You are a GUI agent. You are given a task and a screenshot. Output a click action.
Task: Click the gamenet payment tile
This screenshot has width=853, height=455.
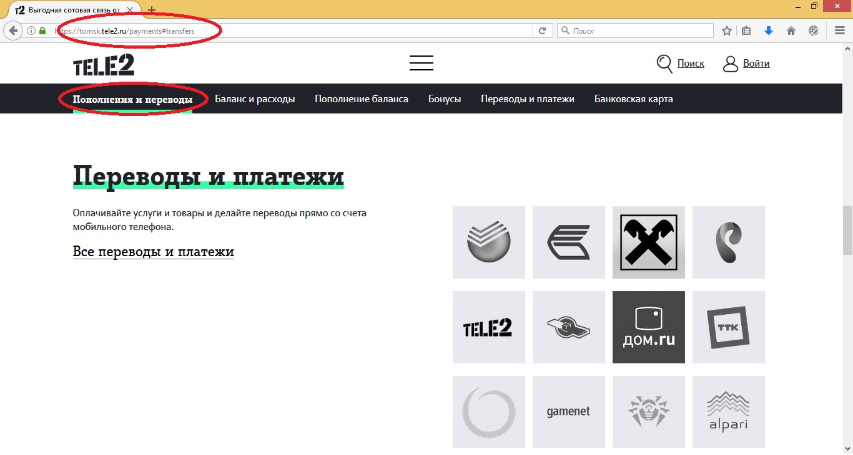568,411
